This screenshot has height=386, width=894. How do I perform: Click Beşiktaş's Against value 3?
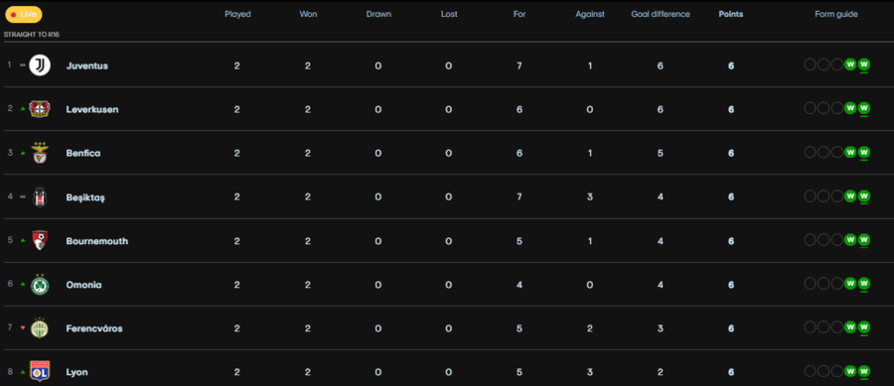coord(589,197)
